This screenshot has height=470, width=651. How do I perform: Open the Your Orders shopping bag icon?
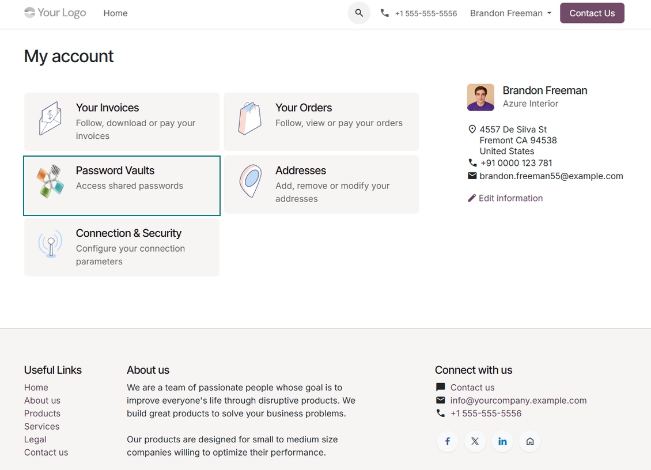[x=250, y=118]
